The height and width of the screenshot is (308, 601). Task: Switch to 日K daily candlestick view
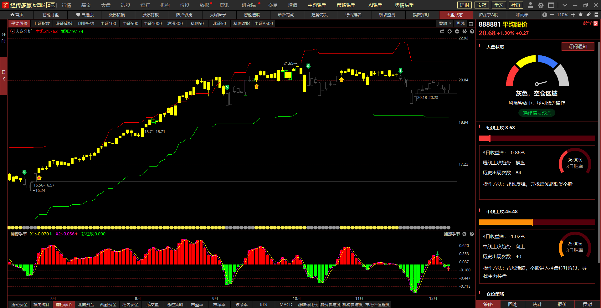point(4,76)
